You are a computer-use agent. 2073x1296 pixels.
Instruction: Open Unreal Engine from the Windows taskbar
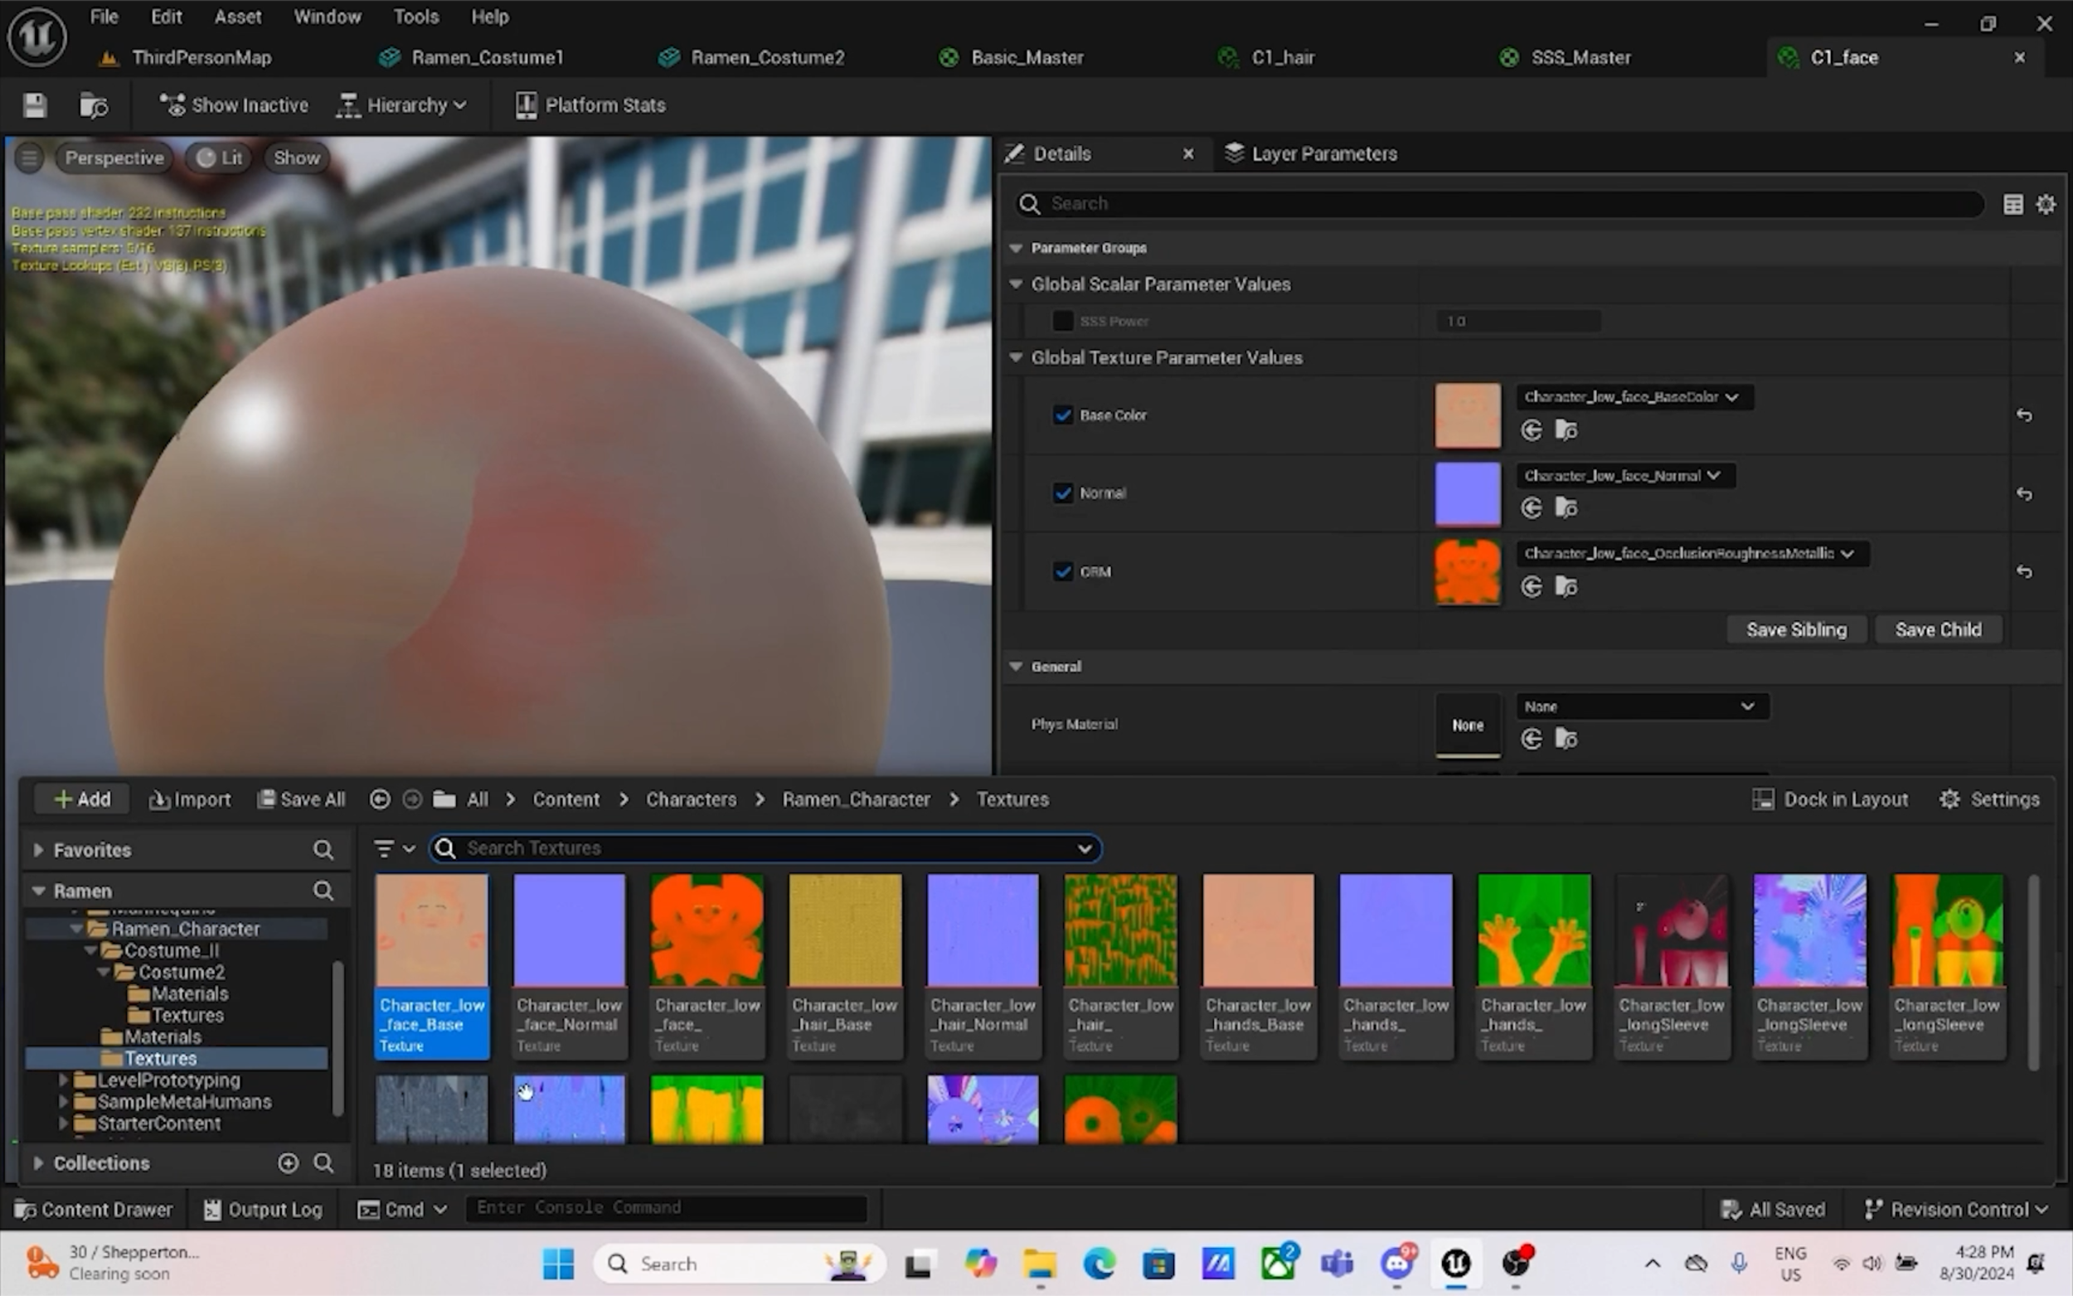pos(1456,1264)
